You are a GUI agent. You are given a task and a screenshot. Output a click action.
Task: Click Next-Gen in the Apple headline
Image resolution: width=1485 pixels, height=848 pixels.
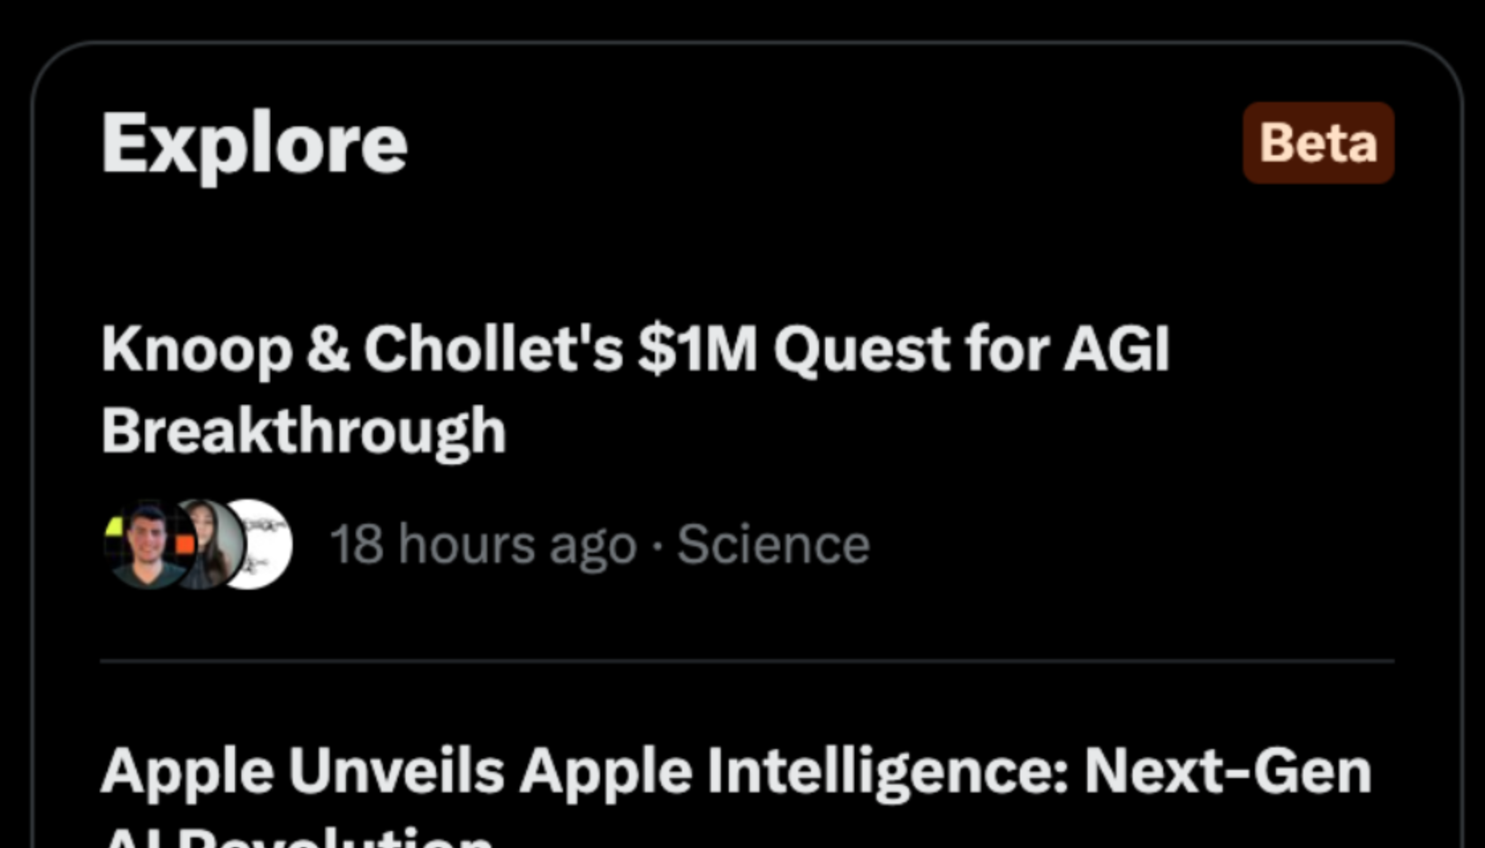click(x=1227, y=772)
